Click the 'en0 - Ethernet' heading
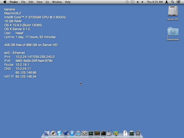 [14, 53]
